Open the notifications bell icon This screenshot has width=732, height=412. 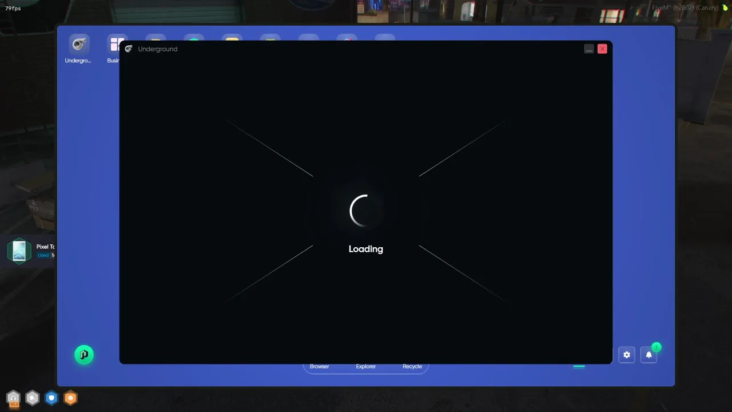click(x=649, y=355)
